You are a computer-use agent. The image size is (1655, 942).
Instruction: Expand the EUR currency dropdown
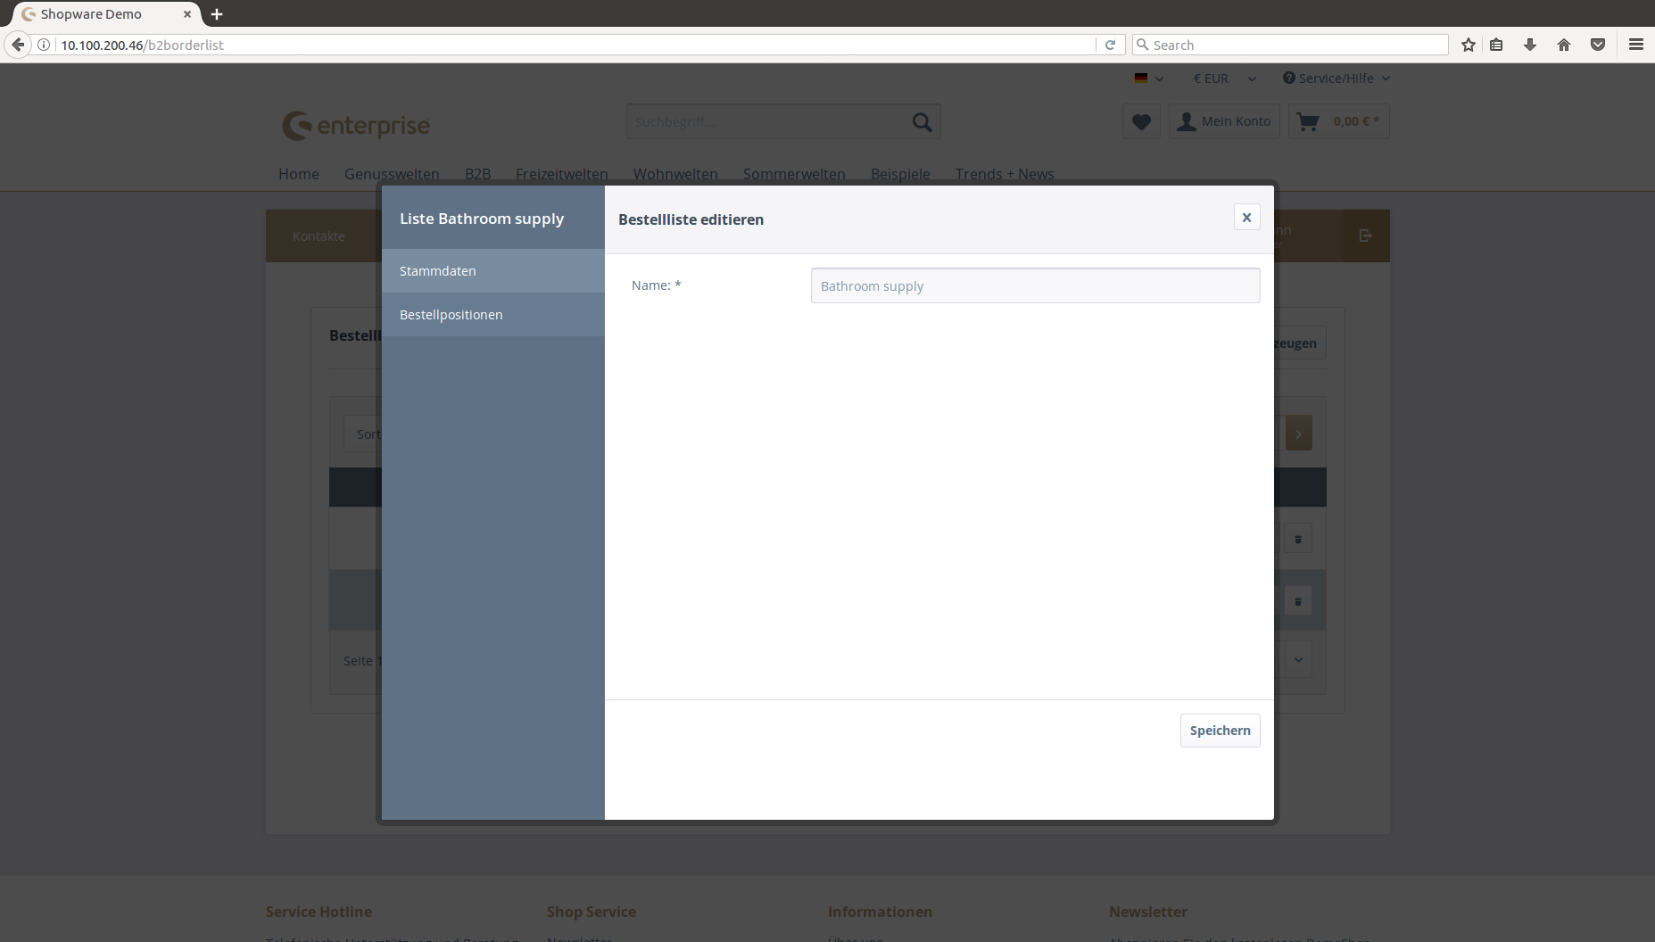click(1224, 78)
